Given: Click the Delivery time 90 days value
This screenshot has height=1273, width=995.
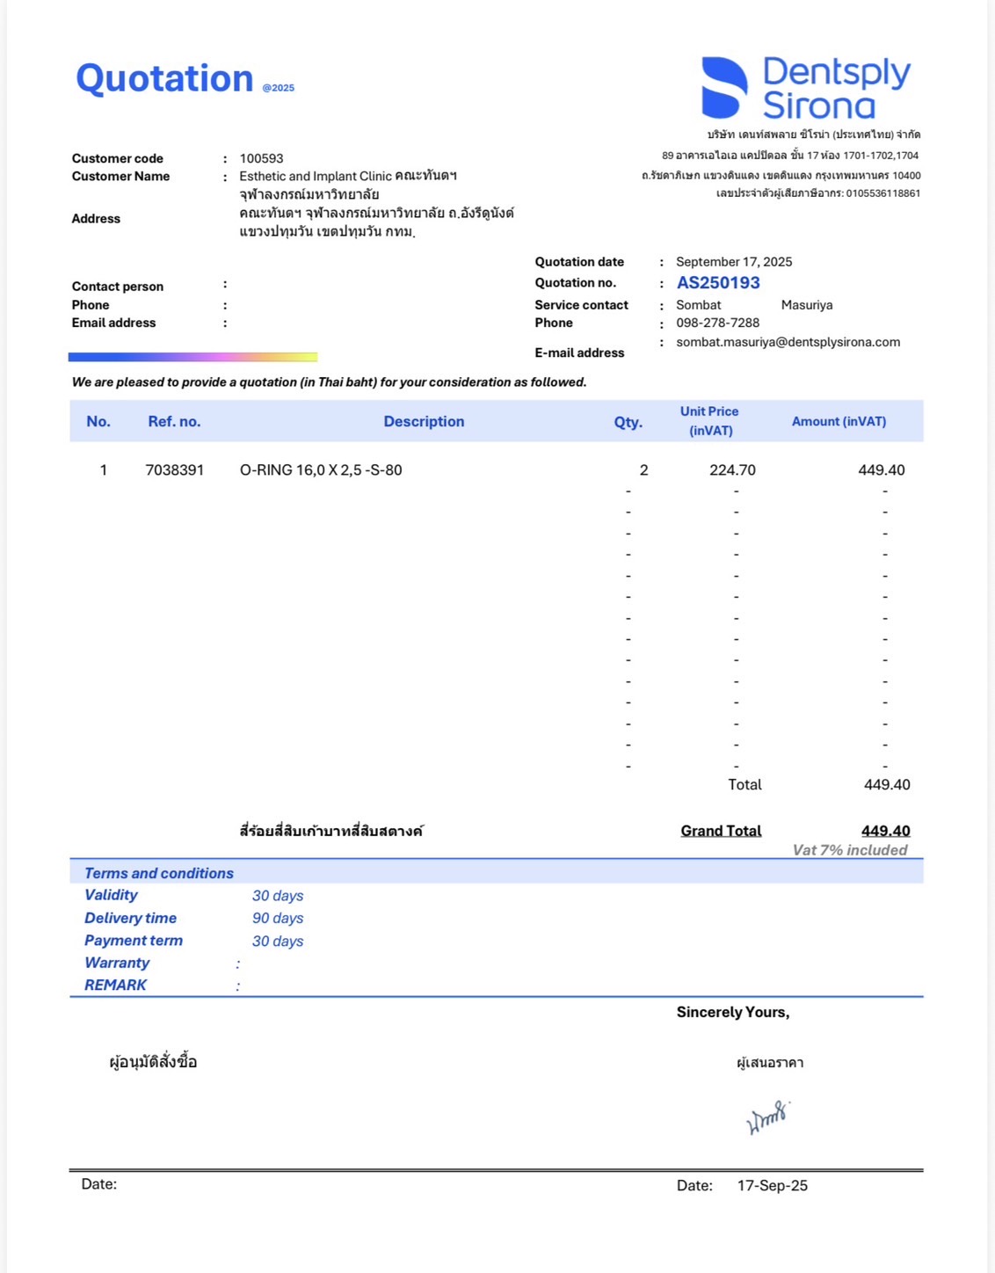Looking at the screenshot, I should tap(278, 918).
